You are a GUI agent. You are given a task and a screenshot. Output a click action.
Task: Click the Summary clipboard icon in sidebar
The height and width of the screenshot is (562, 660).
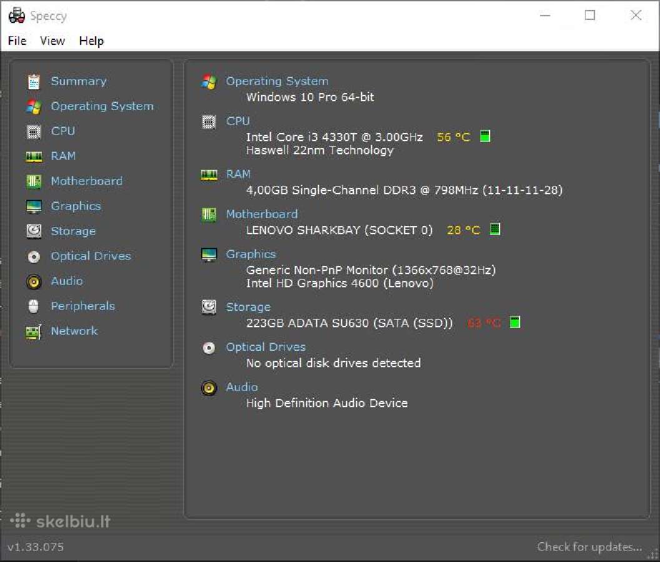(x=34, y=82)
